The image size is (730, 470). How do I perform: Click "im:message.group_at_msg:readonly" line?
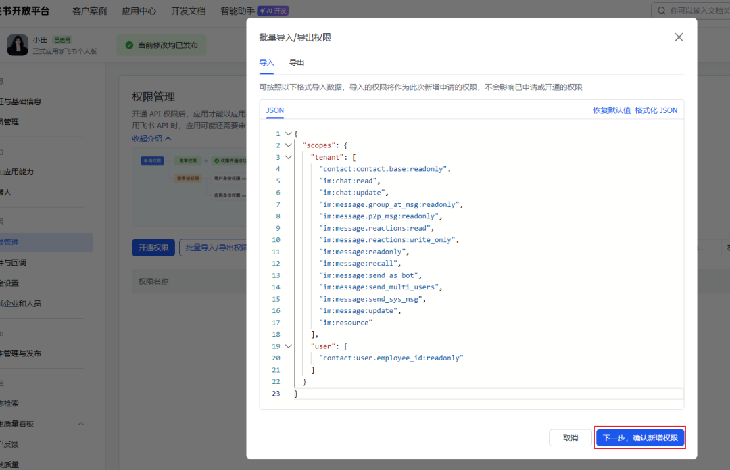coord(391,204)
